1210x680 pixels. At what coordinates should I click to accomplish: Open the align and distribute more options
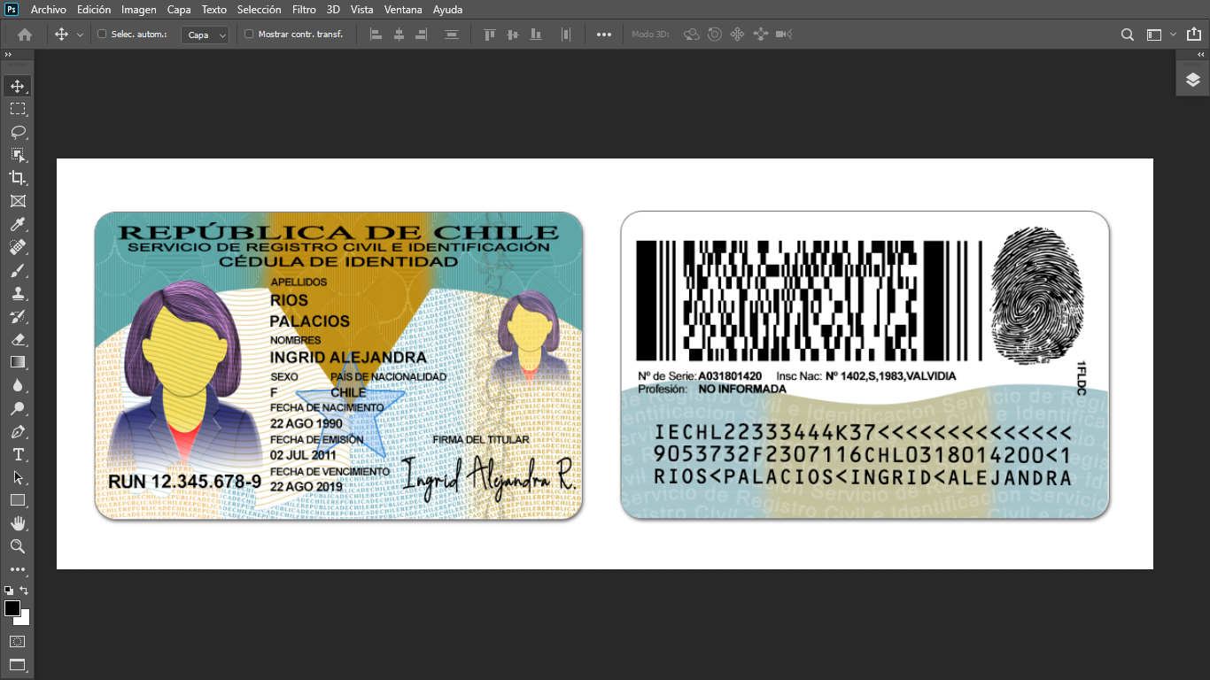[x=604, y=35]
